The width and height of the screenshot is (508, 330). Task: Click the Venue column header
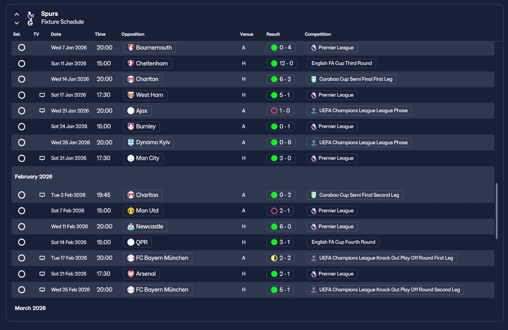246,35
